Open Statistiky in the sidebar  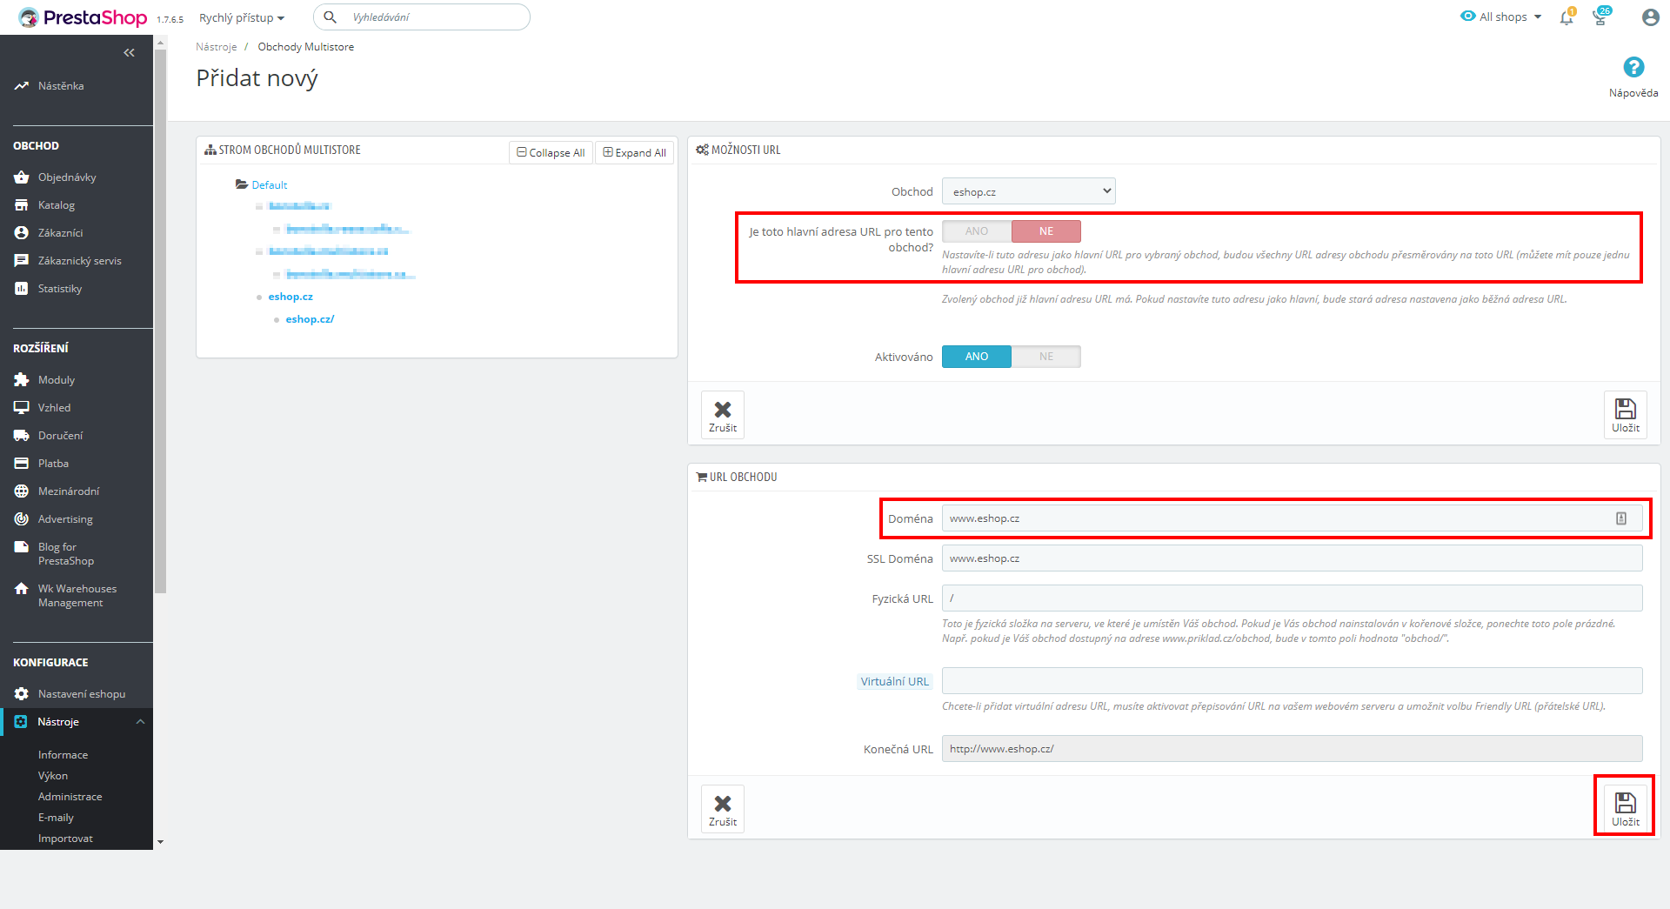pos(60,289)
